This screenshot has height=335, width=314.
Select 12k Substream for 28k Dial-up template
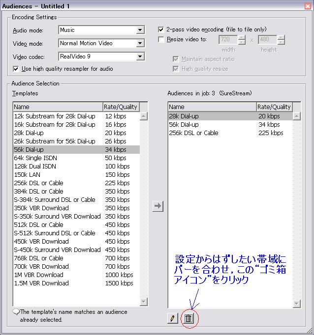tap(76, 116)
